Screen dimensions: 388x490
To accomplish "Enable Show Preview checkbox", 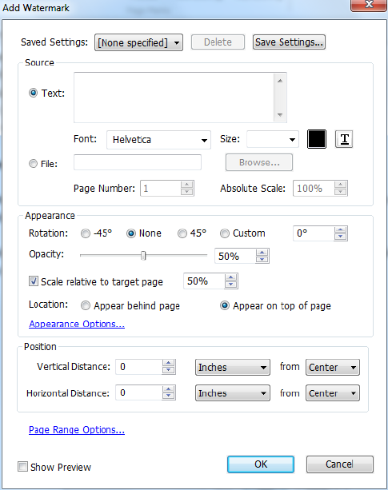I will [22, 467].
